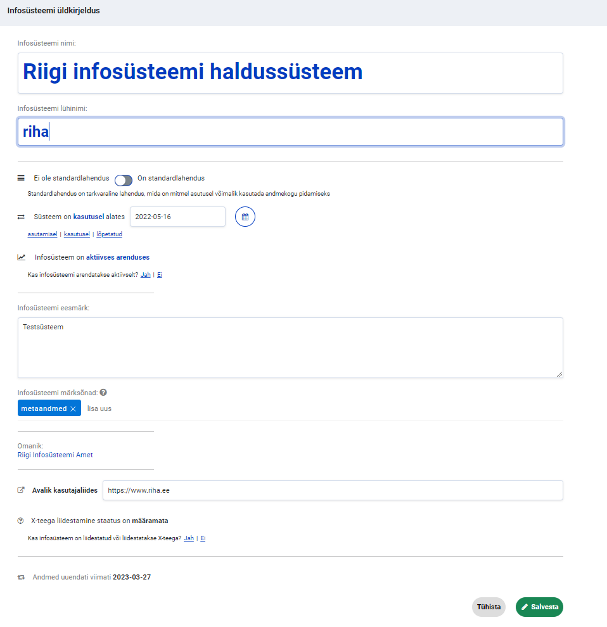This screenshot has width=607, height=627.
Task: Set system status to asutamisel
Action: [42, 234]
